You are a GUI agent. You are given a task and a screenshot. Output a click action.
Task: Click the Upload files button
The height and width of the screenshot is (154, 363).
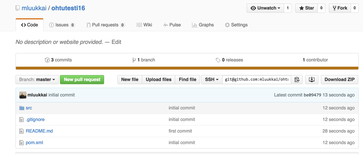159,80
